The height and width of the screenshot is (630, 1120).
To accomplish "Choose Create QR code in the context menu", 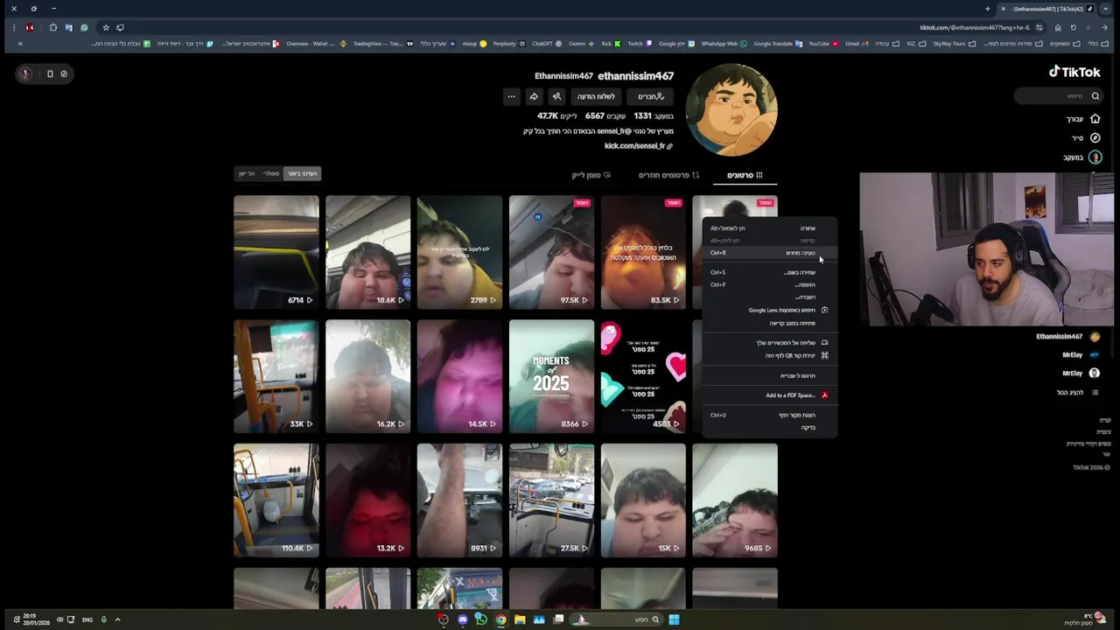I will tap(770, 355).
